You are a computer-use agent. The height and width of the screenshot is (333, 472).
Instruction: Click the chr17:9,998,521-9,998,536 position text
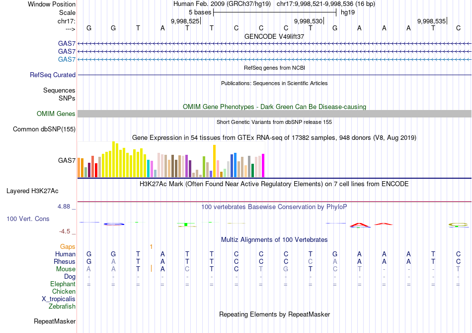pos(326,4)
